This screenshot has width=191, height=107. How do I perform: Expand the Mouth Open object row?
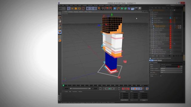(151, 20)
